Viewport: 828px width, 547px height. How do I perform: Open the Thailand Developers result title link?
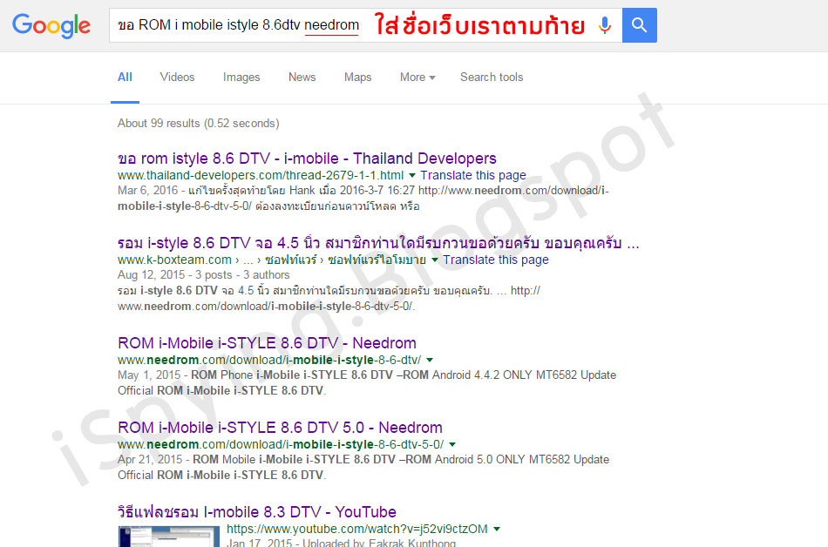click(307, 159)
